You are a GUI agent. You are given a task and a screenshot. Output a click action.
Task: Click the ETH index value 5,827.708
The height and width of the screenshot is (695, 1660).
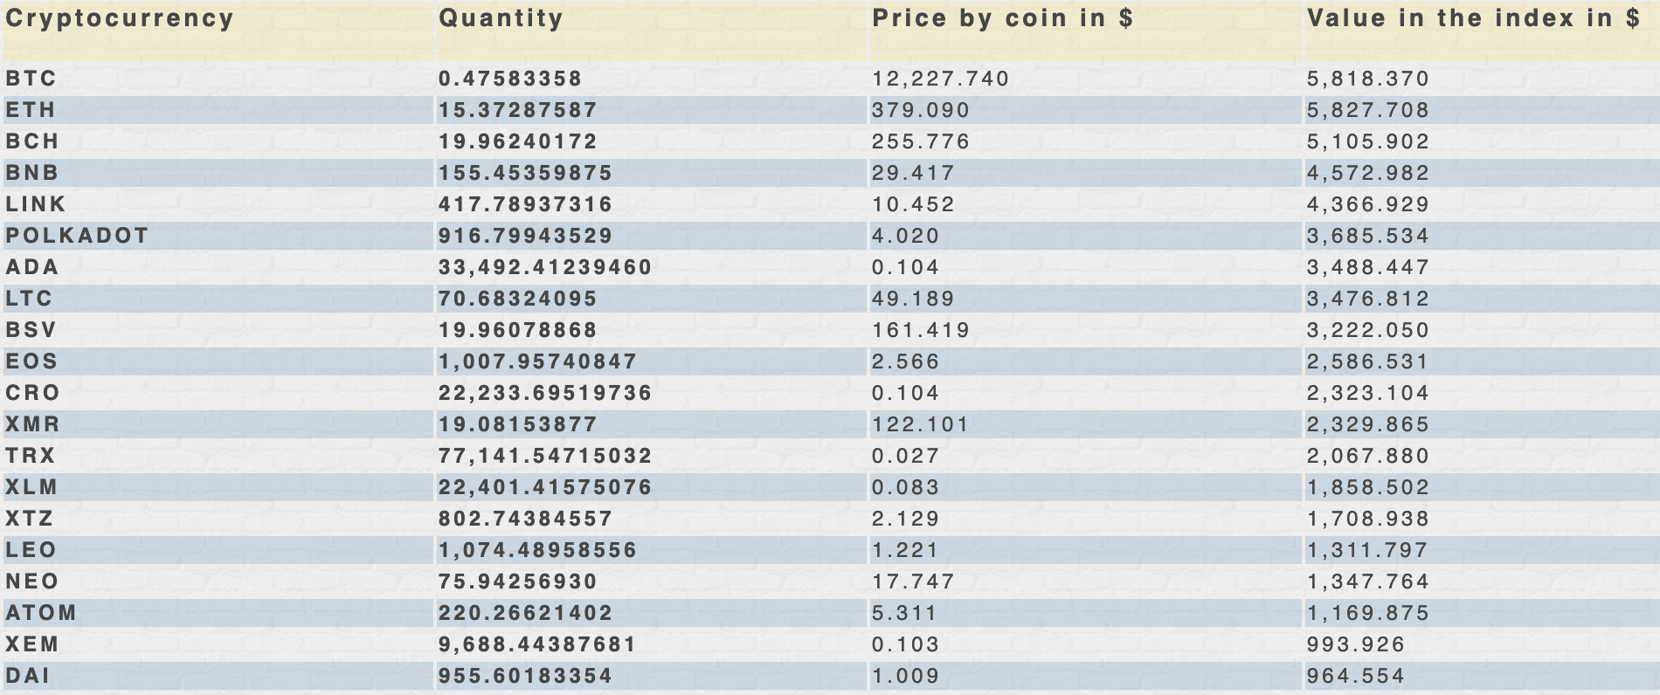pyautogui.click(x=1368, y=110)
